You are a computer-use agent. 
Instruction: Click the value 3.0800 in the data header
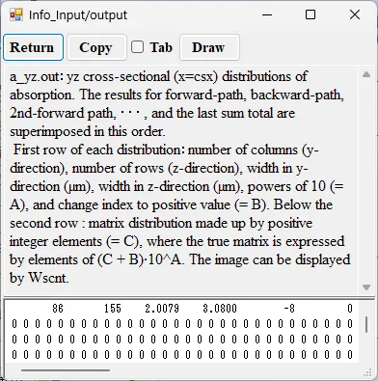click(x=220, y=309)
